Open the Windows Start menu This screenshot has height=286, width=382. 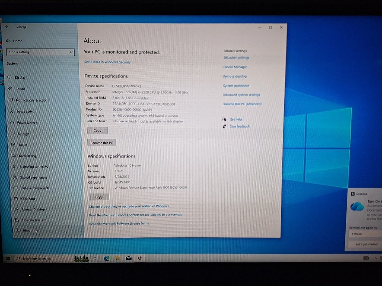8,258
